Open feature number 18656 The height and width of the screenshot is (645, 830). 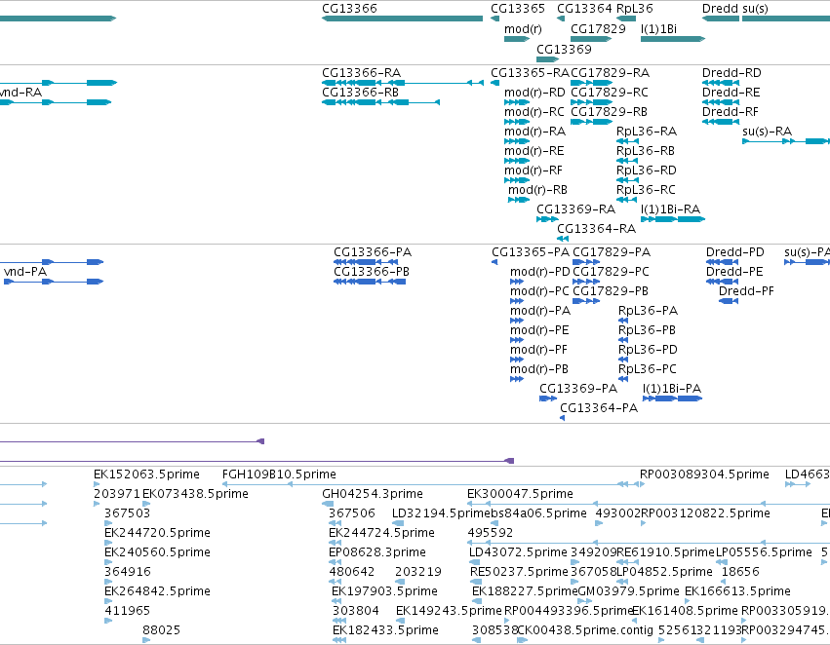pyautogui.click(x=740, y=572)
